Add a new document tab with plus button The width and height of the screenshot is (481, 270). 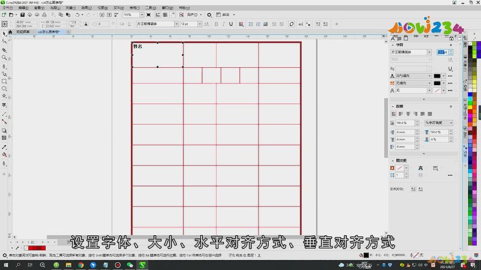[x=69, y=32]
